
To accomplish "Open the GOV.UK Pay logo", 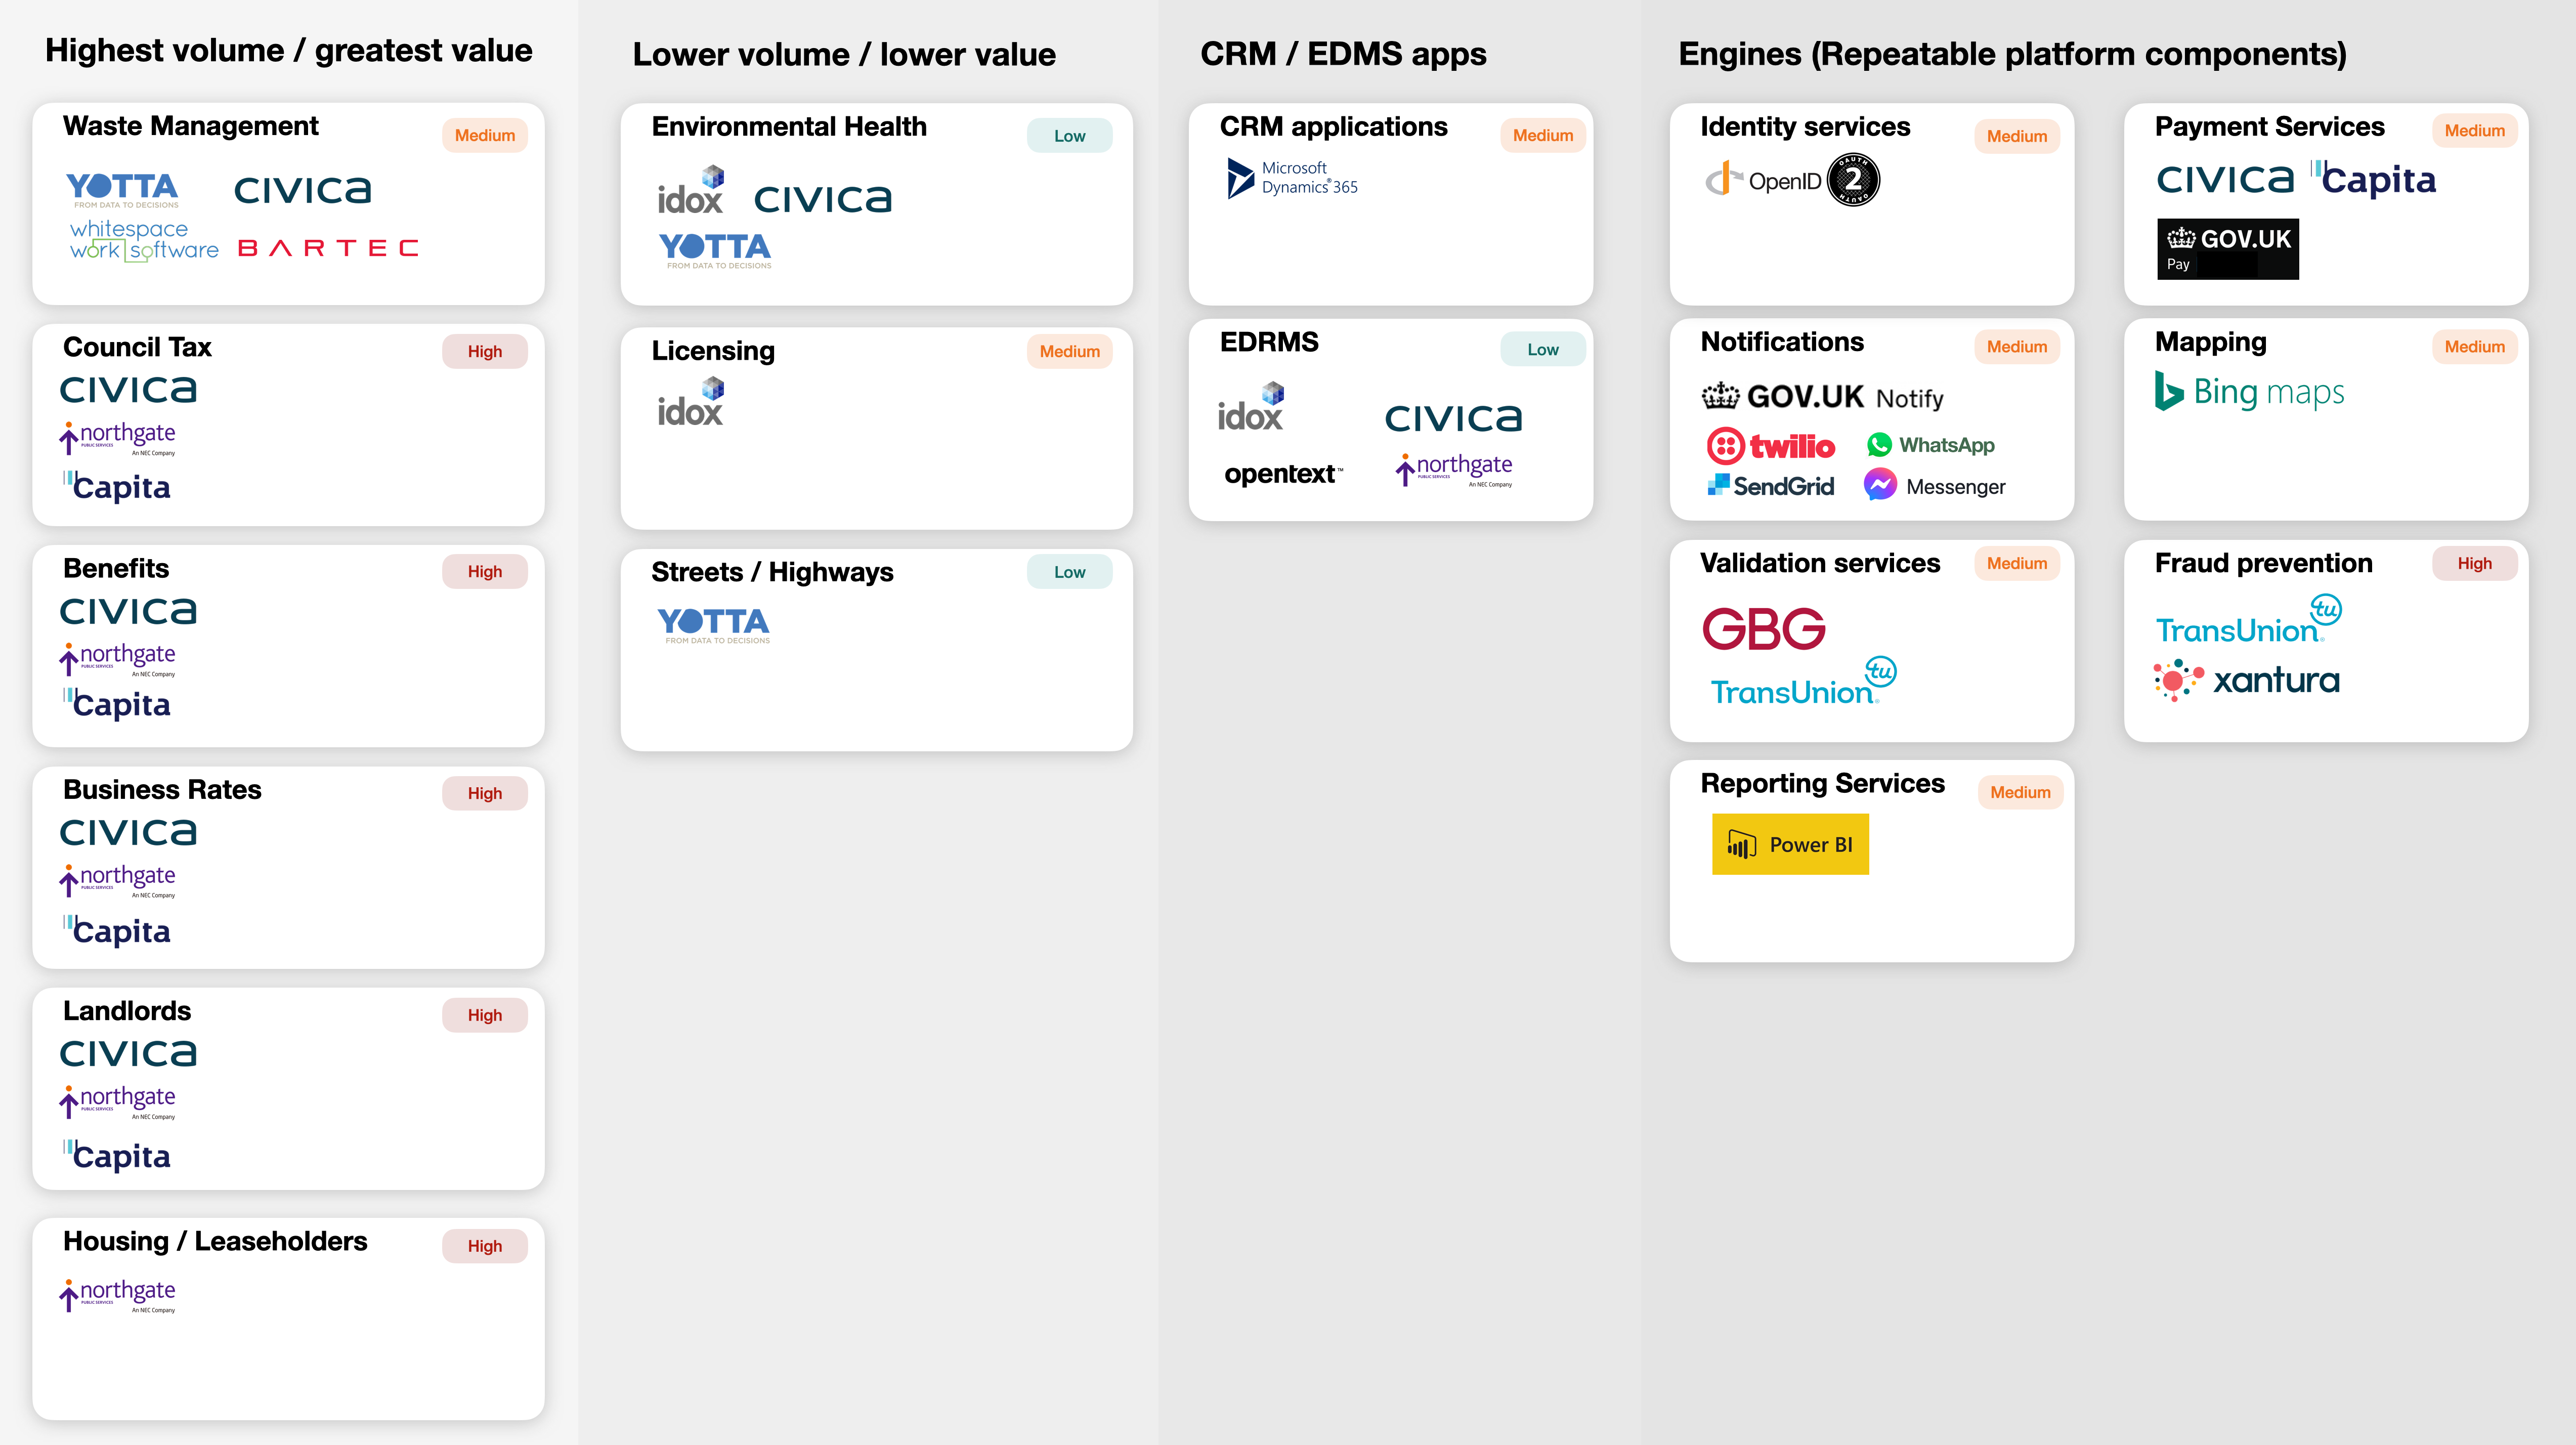I will (2227, 248).
